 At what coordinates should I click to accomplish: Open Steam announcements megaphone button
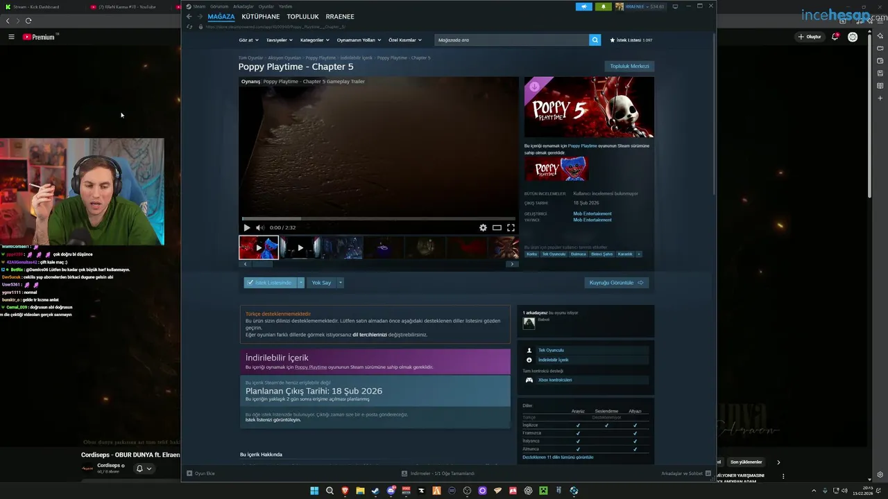coord(583,6)
